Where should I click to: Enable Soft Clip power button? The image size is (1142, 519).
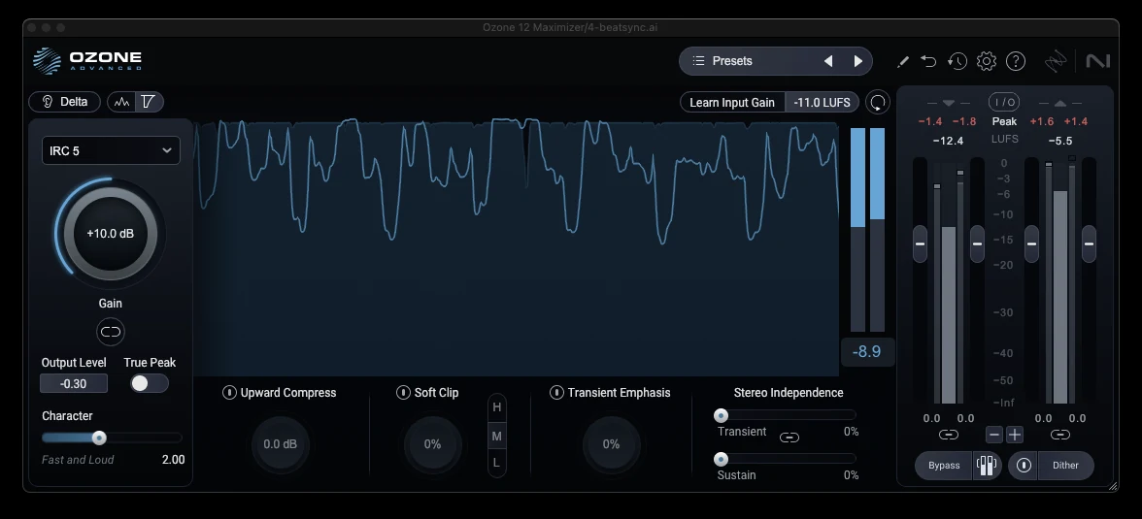coord(403,392)
